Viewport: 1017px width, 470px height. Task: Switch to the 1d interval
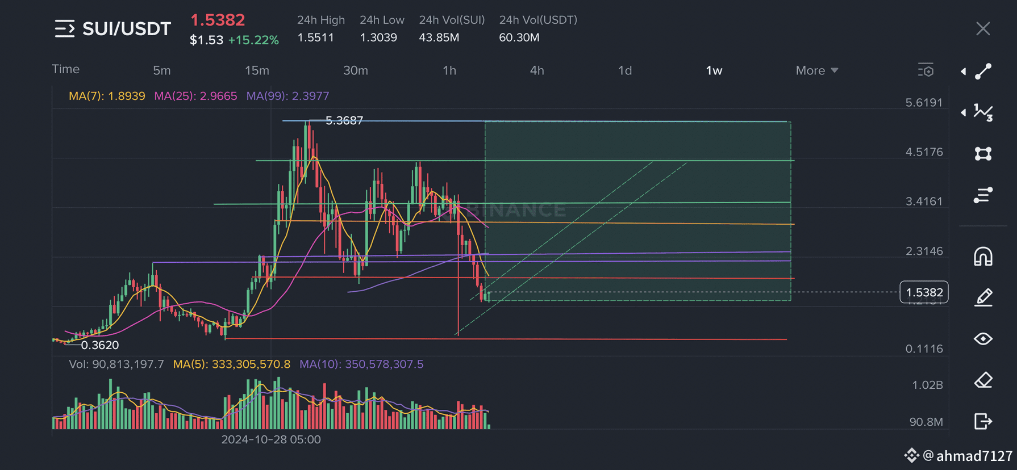(625, 70)
